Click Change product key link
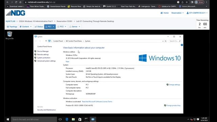Image resolution: width=217 pixels, height=122 pixels. [173, 105]
